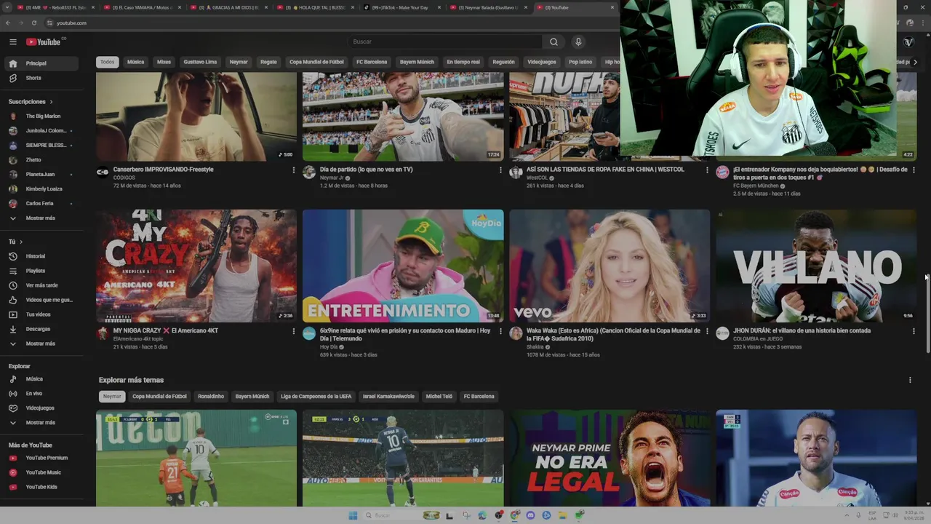This screenshot has width=931, height=524.
Task: Open the Windows Start menu
Action: (x=353, y=515)
